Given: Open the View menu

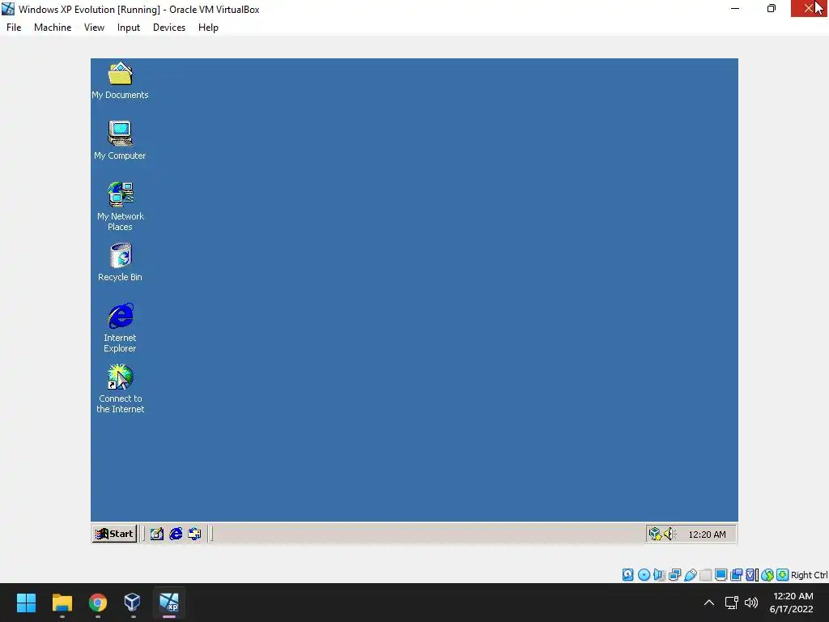Looking at the screenshot, I should point(94,28).
